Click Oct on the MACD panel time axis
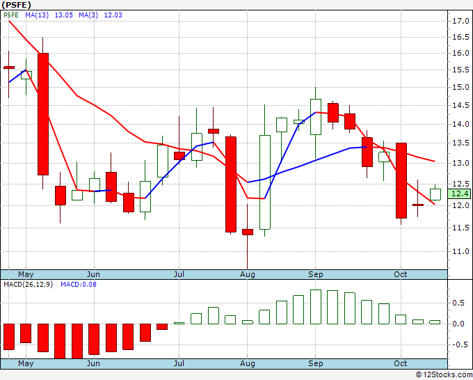 tap(401, 363)
